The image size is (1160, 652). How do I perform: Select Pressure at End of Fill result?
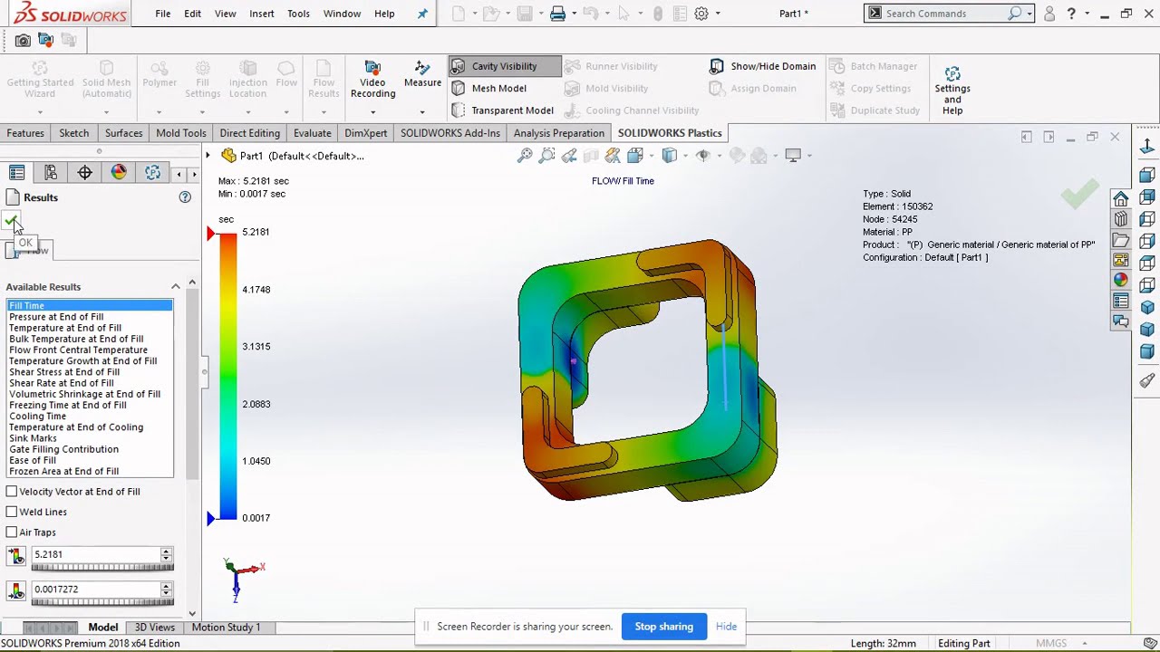(x=56, y=317)
